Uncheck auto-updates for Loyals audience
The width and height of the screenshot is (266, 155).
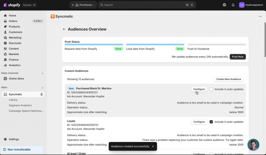click(211, 122)
